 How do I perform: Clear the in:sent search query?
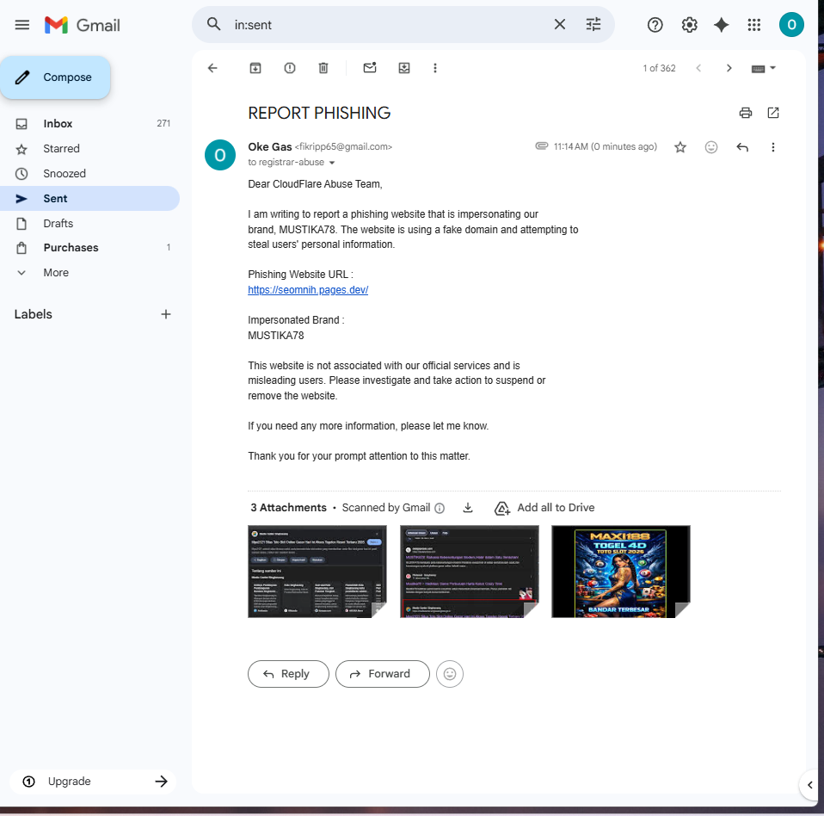pyautogui.click(x=560, y=24)
